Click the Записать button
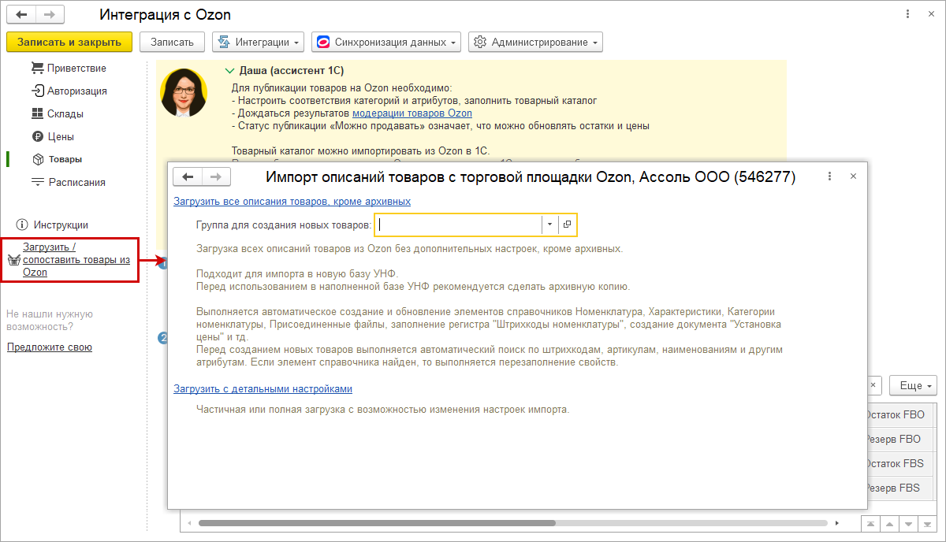This screenshot has height=542, width=946. point(172,43)
